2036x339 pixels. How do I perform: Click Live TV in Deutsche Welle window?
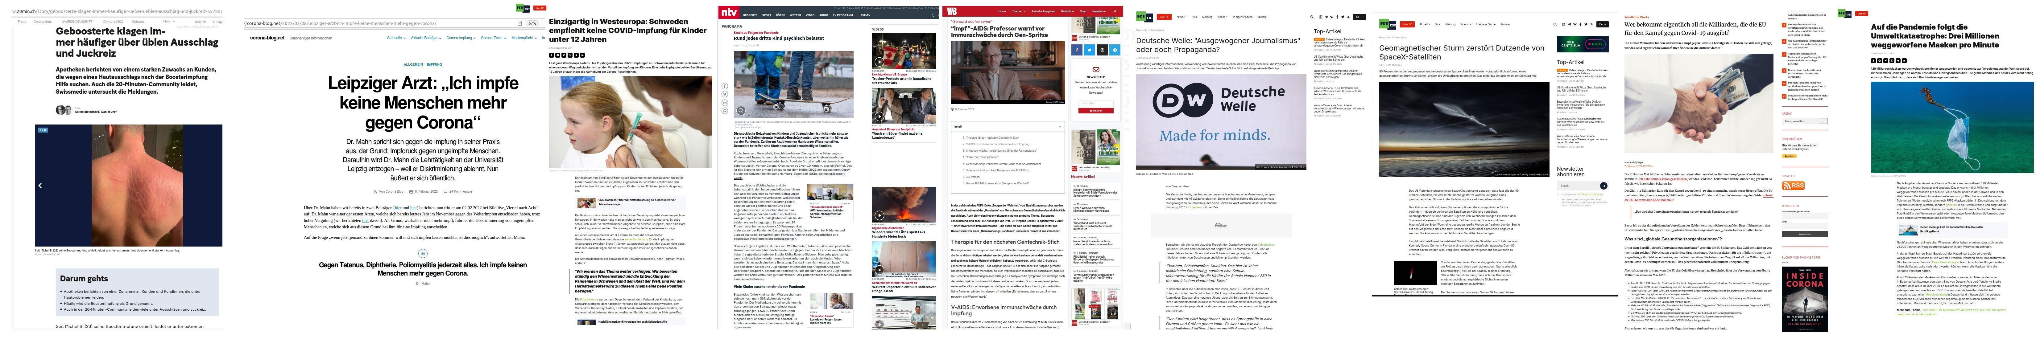[x=1164, y=17]
